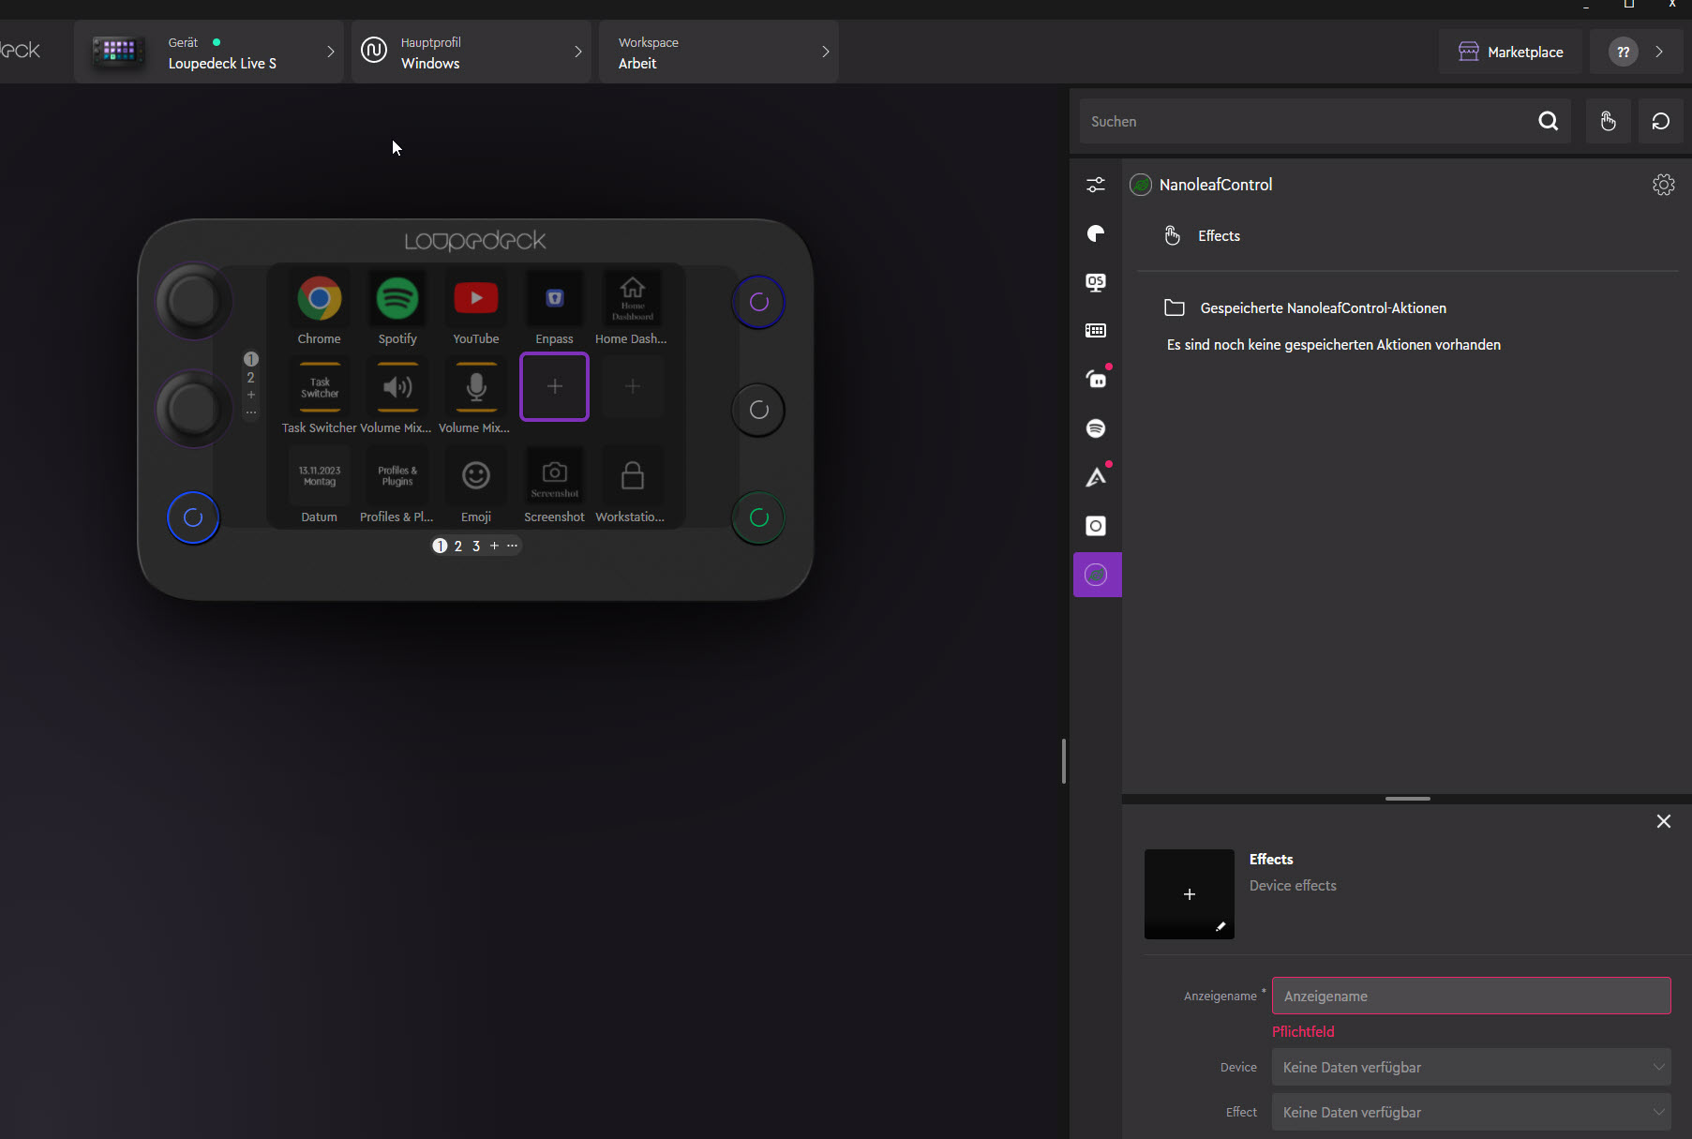
Task: Click the OS system plugin icon in sidebar
Action: coord(1096,282)
